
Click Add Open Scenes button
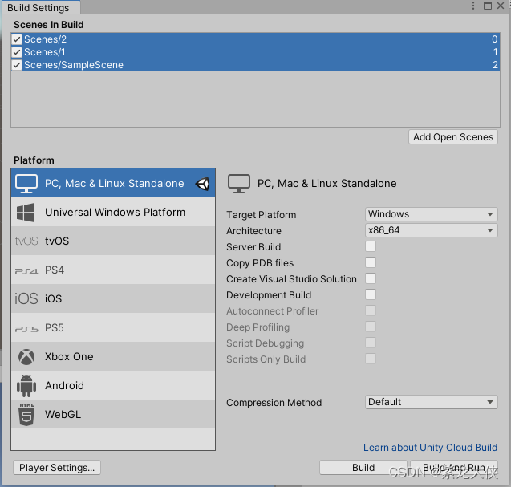[x=453, y=137]
